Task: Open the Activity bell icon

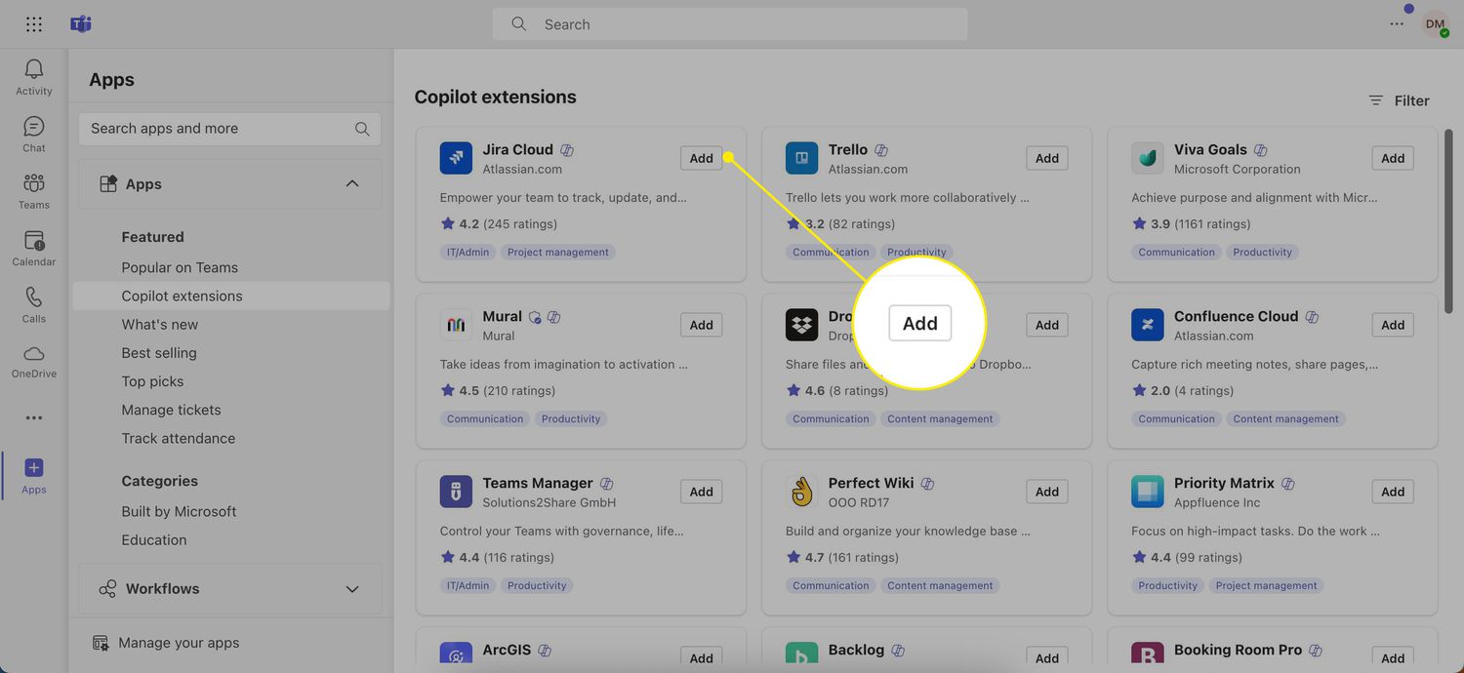Action: (33, 70)
